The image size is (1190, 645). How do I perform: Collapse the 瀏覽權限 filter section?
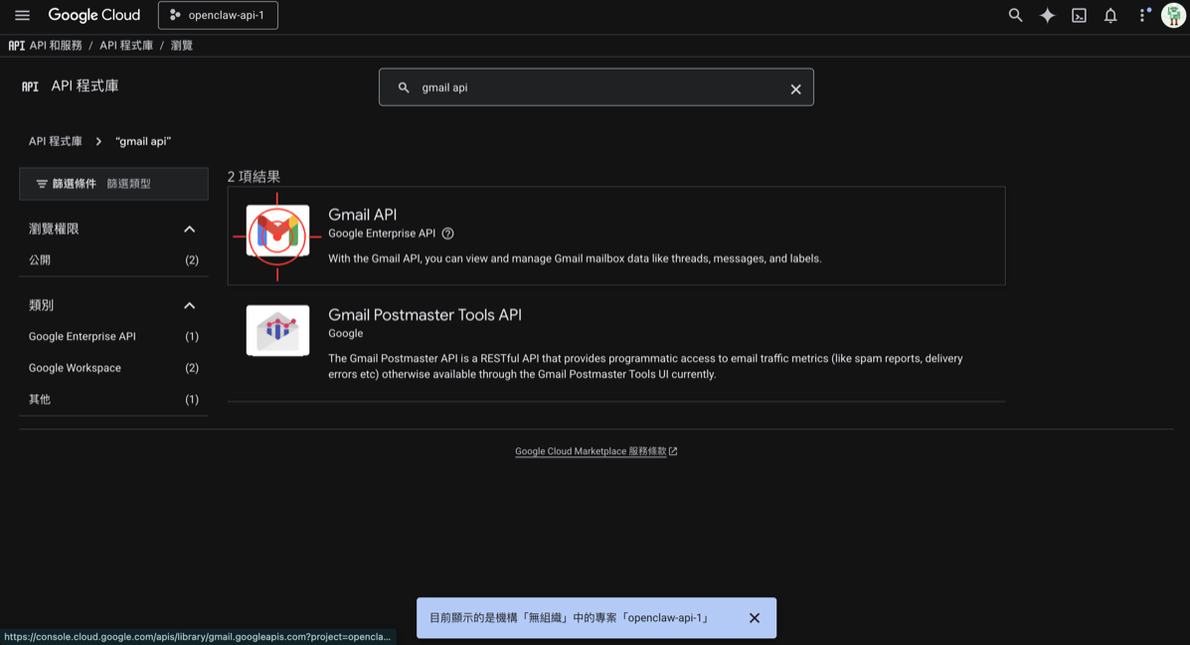point(189,229)
